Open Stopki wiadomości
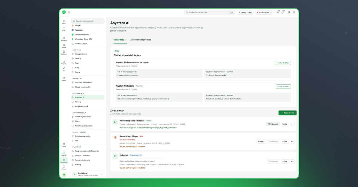The width and height of the screenshot is (358, 187). [88, 87]
